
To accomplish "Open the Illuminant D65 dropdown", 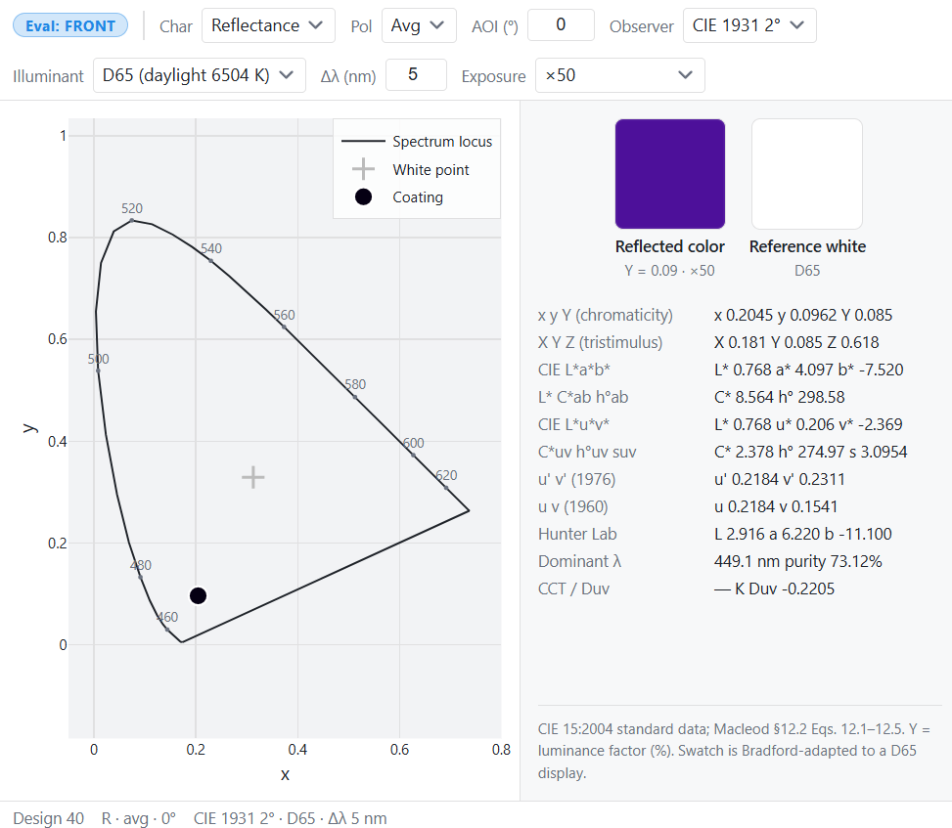I will click(200, 75).
